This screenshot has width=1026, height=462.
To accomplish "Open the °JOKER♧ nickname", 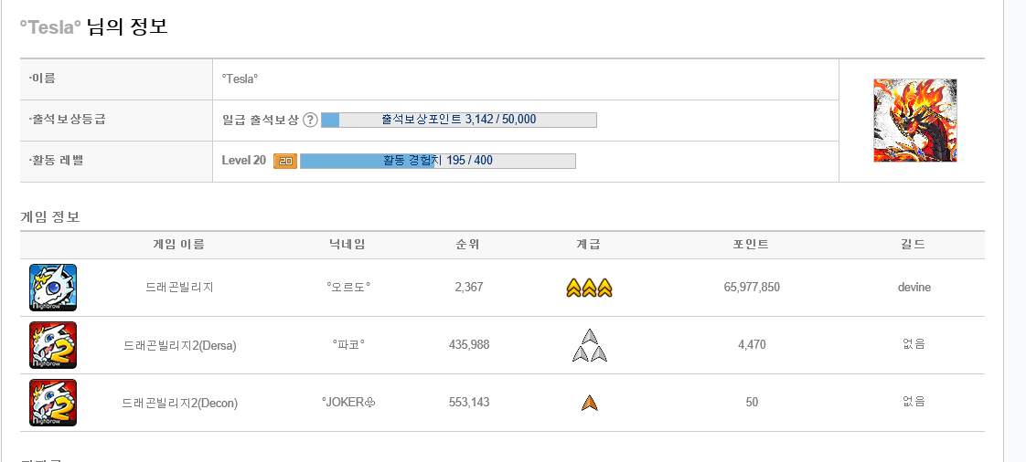I will click(348, 403).
